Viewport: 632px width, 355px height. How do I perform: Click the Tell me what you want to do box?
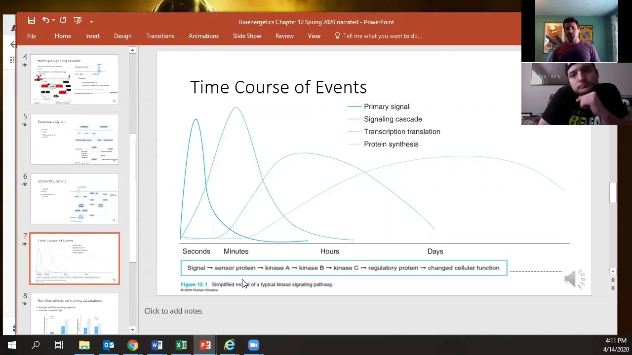point(378,36)
